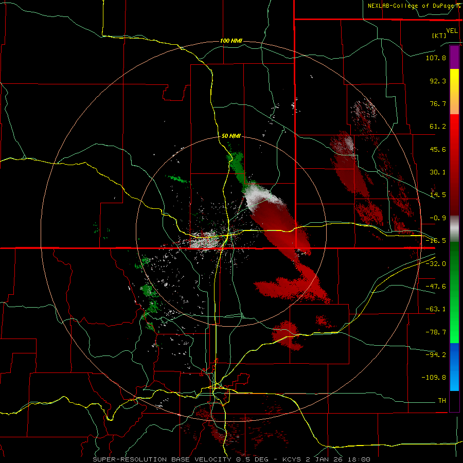Click the 76.7 velocity scale value
This screenshot has width=463, height=463.
[438, 103]
